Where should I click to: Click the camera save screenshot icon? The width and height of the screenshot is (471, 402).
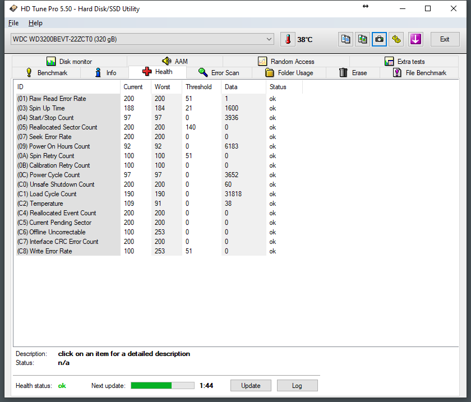[380, 39]
